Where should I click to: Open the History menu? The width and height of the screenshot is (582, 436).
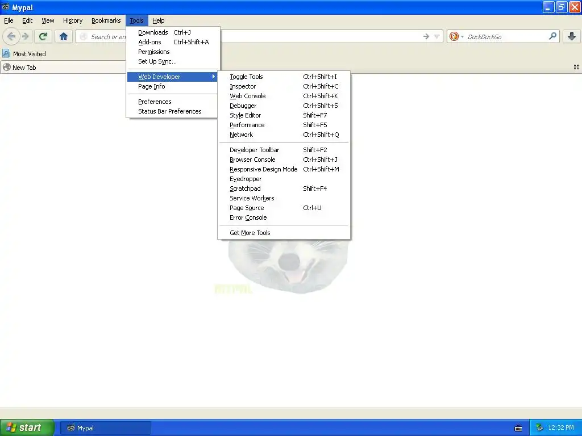[72, 20]
